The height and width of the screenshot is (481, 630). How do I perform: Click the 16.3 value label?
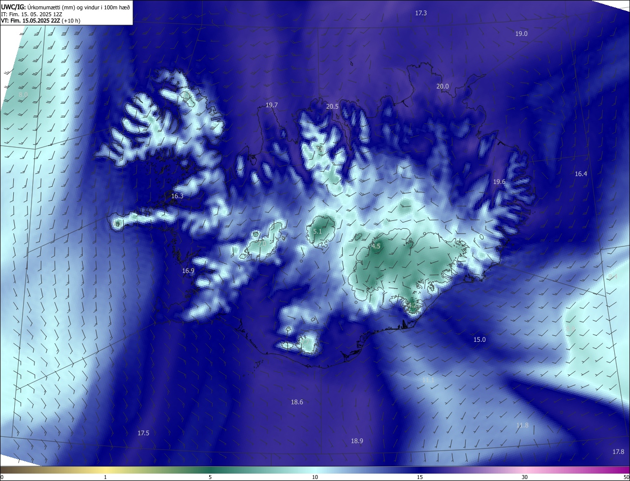point(177,196)
